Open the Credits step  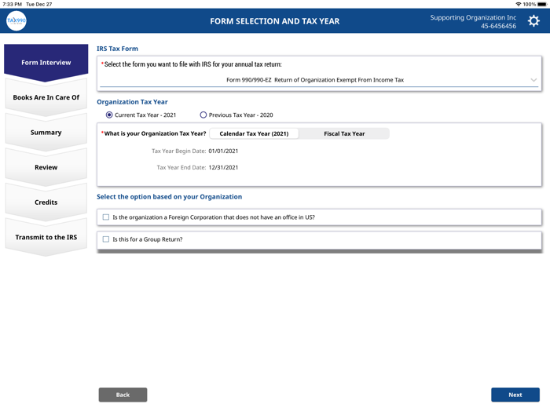pos(46,202)
